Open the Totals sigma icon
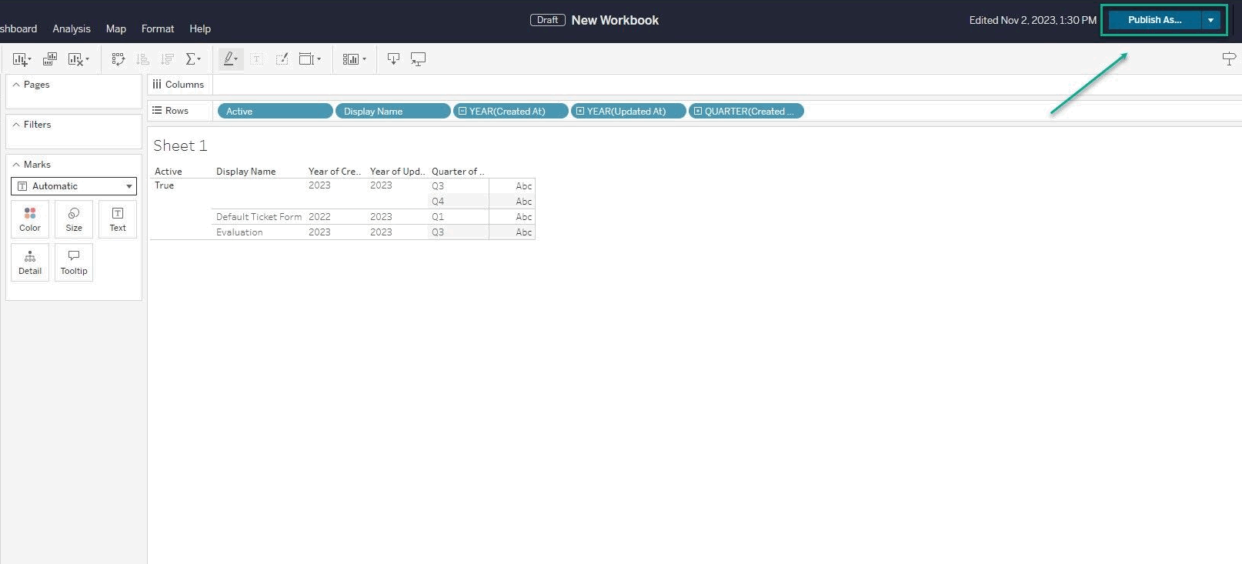This screenshot has height=564, width=1242. (192, 59)
